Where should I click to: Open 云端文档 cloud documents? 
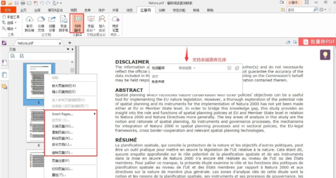click(x=41, y=23)
